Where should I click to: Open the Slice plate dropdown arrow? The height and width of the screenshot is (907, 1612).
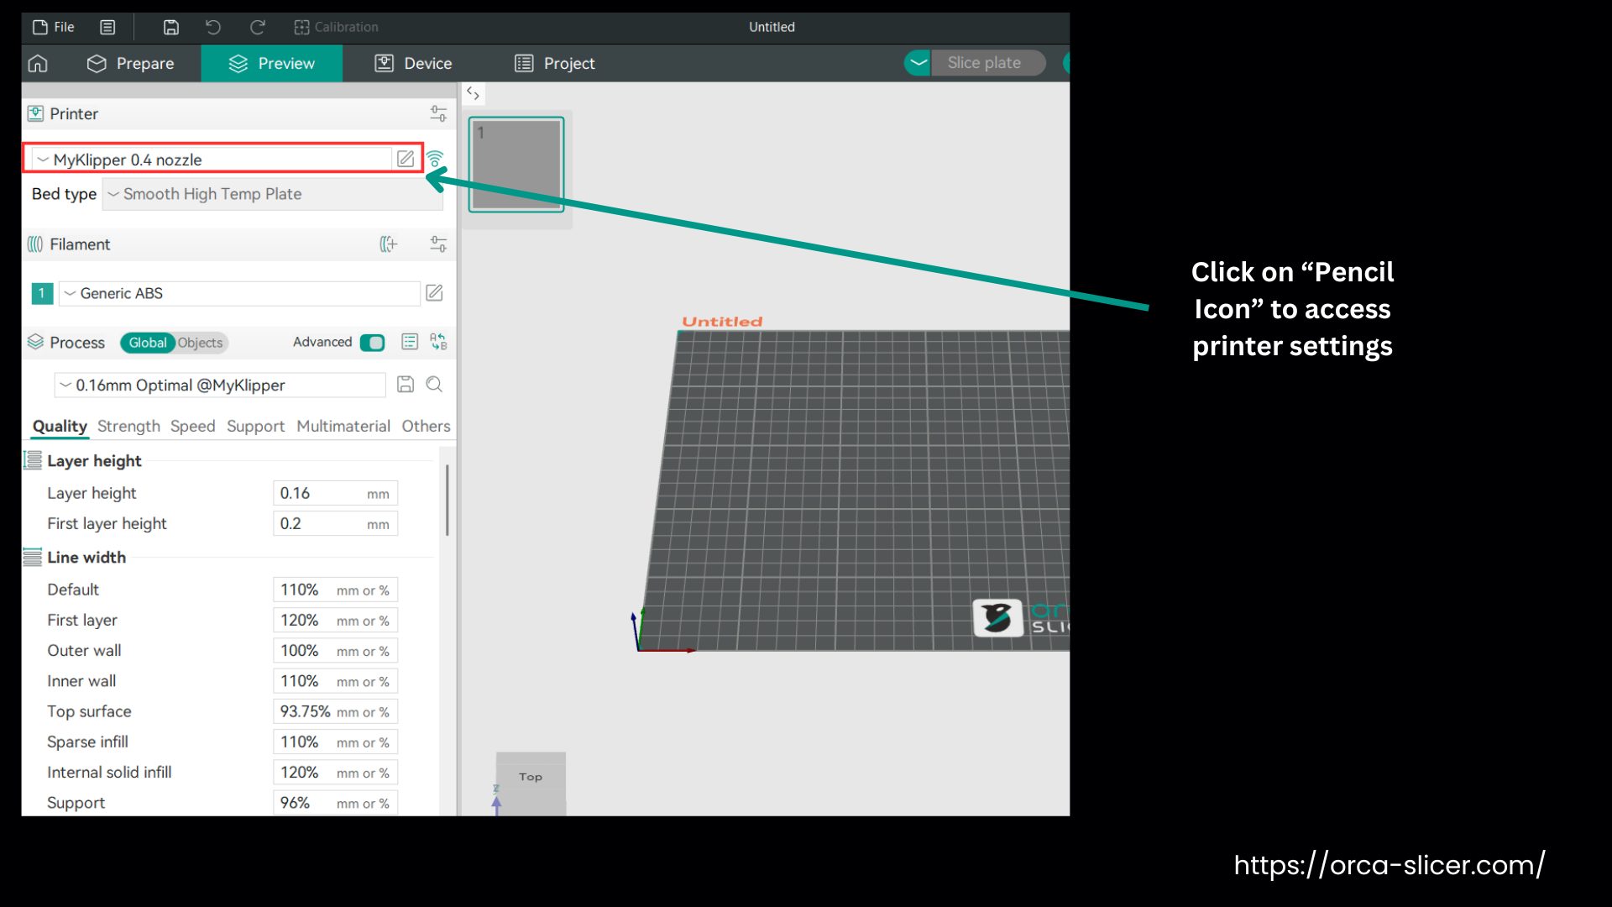tap(919, 63)
